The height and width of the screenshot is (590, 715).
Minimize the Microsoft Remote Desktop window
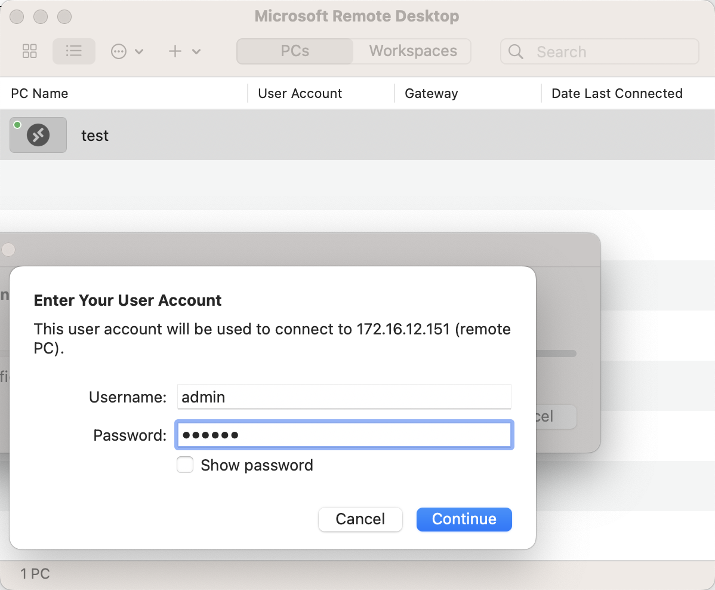click(41, 17)
